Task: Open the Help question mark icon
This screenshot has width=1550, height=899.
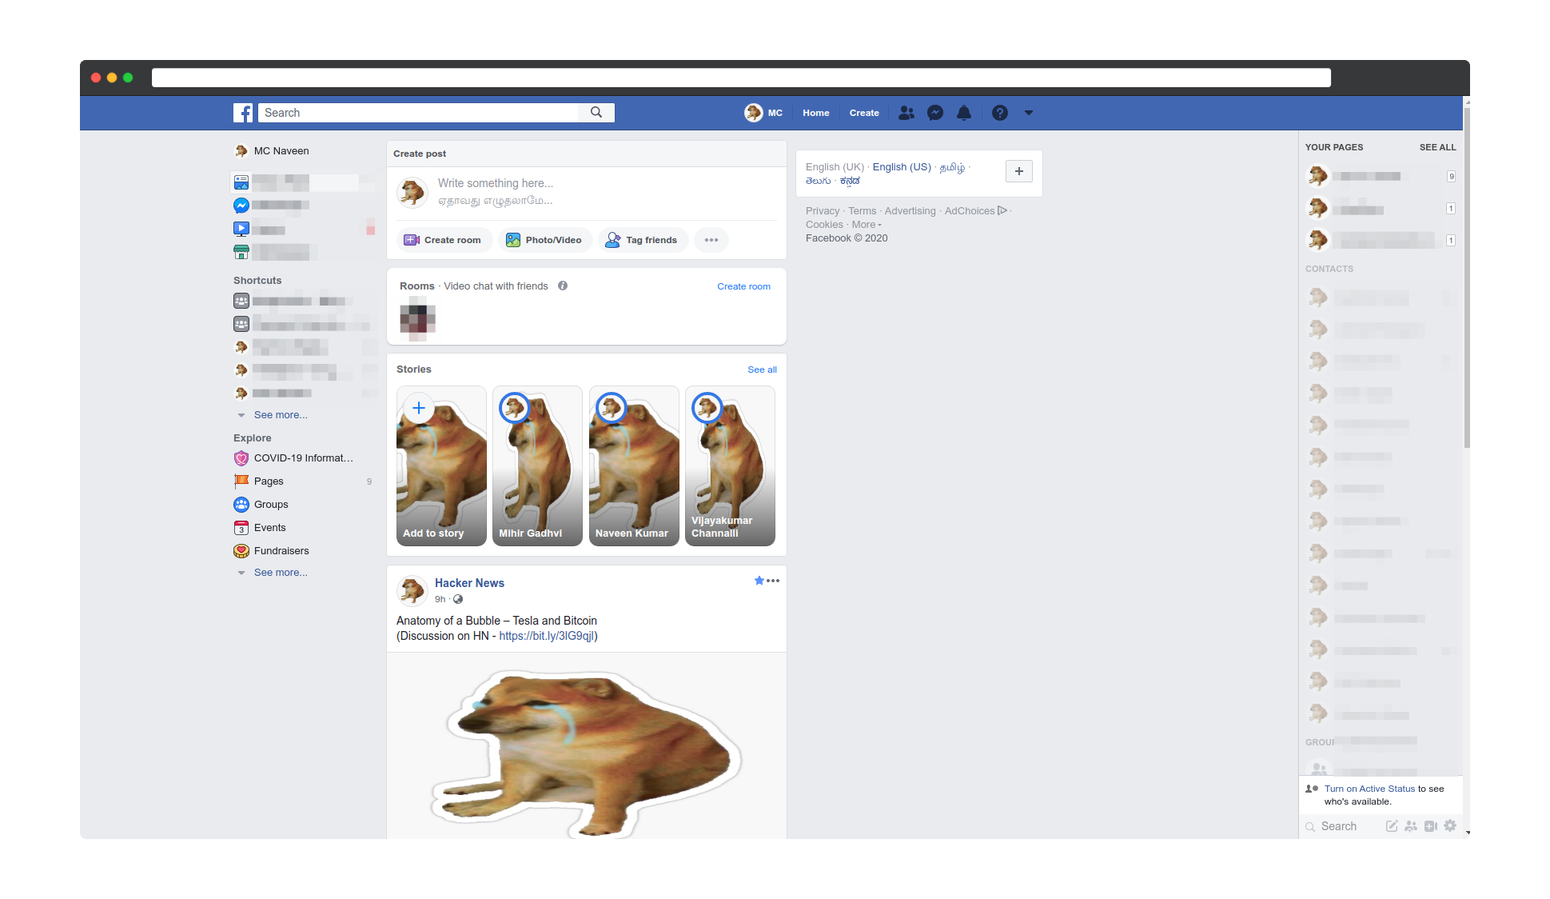Action: pos(999,113)
